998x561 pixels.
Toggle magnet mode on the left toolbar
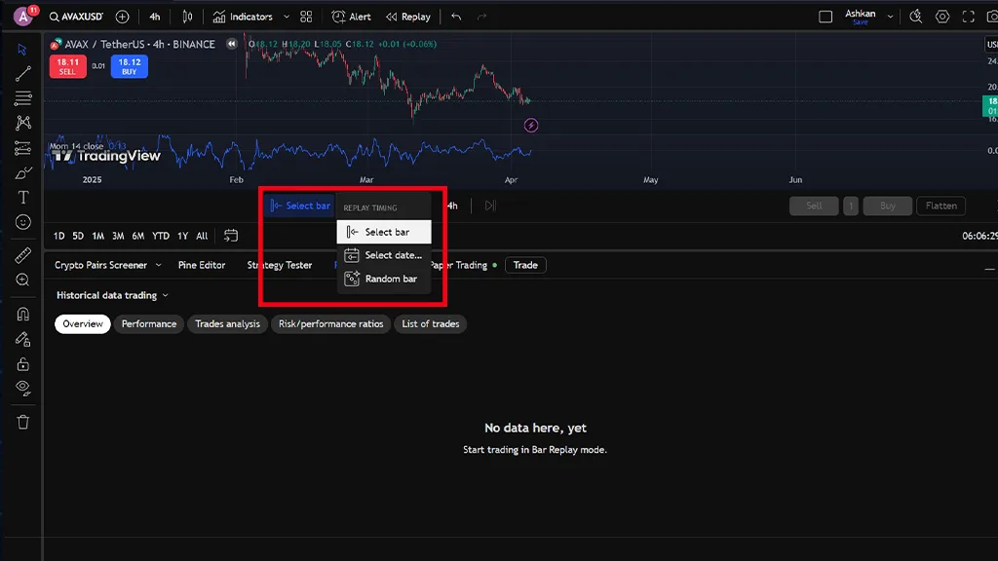(x=23, y=315)
